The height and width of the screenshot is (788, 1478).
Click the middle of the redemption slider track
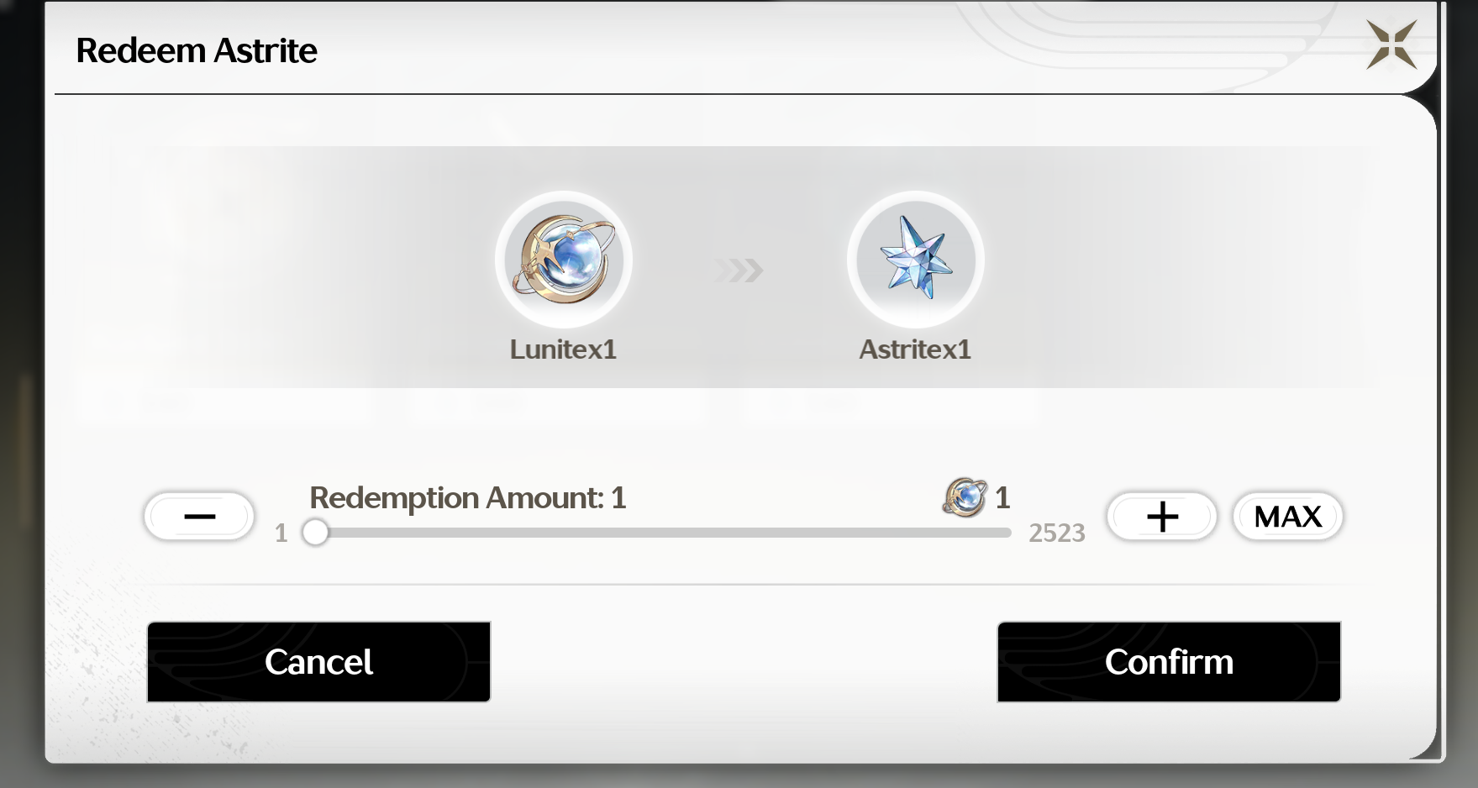[663, 533]
